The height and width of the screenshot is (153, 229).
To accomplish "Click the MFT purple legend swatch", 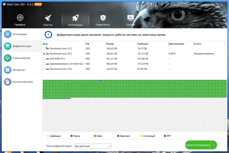I will click(x=165, y=136).
